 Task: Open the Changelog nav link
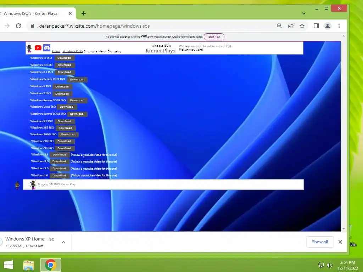tap(115, 51)
